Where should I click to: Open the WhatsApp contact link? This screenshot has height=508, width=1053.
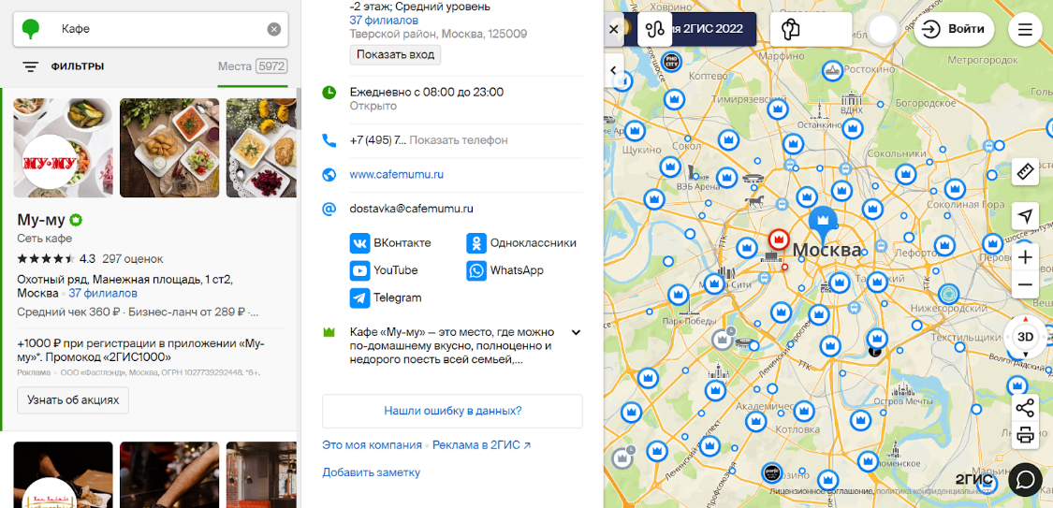pos(505,270)
